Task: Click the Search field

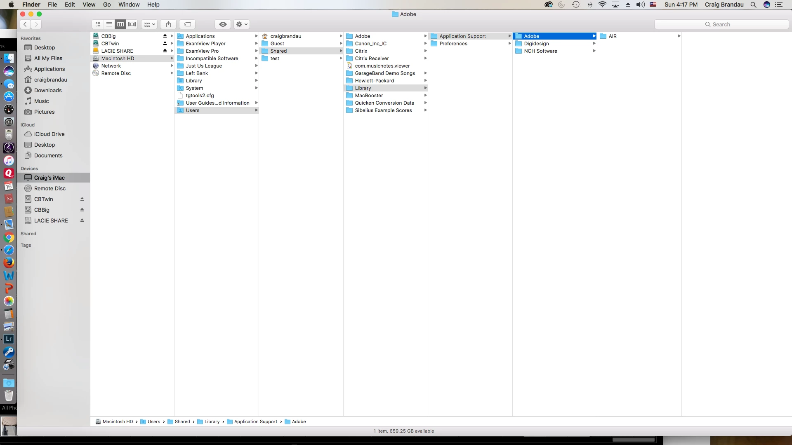Action: pos(721,24)
